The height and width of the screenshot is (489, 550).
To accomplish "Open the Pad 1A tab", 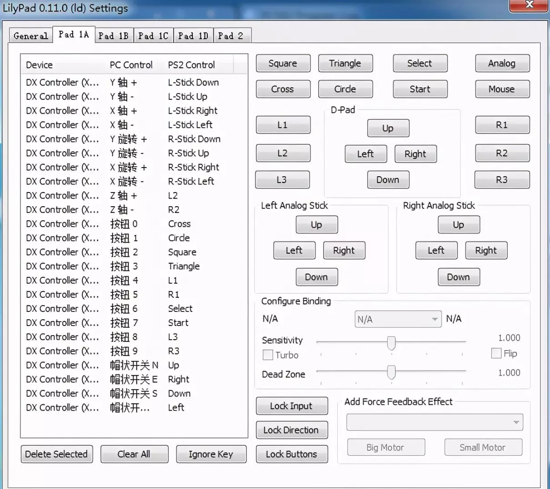I will (x=74, y=35).
